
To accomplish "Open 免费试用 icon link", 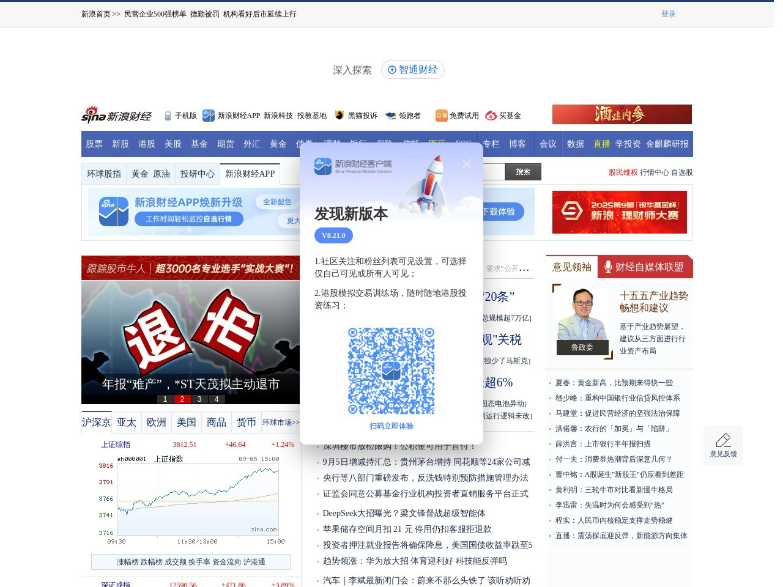I will pos(457,116).
